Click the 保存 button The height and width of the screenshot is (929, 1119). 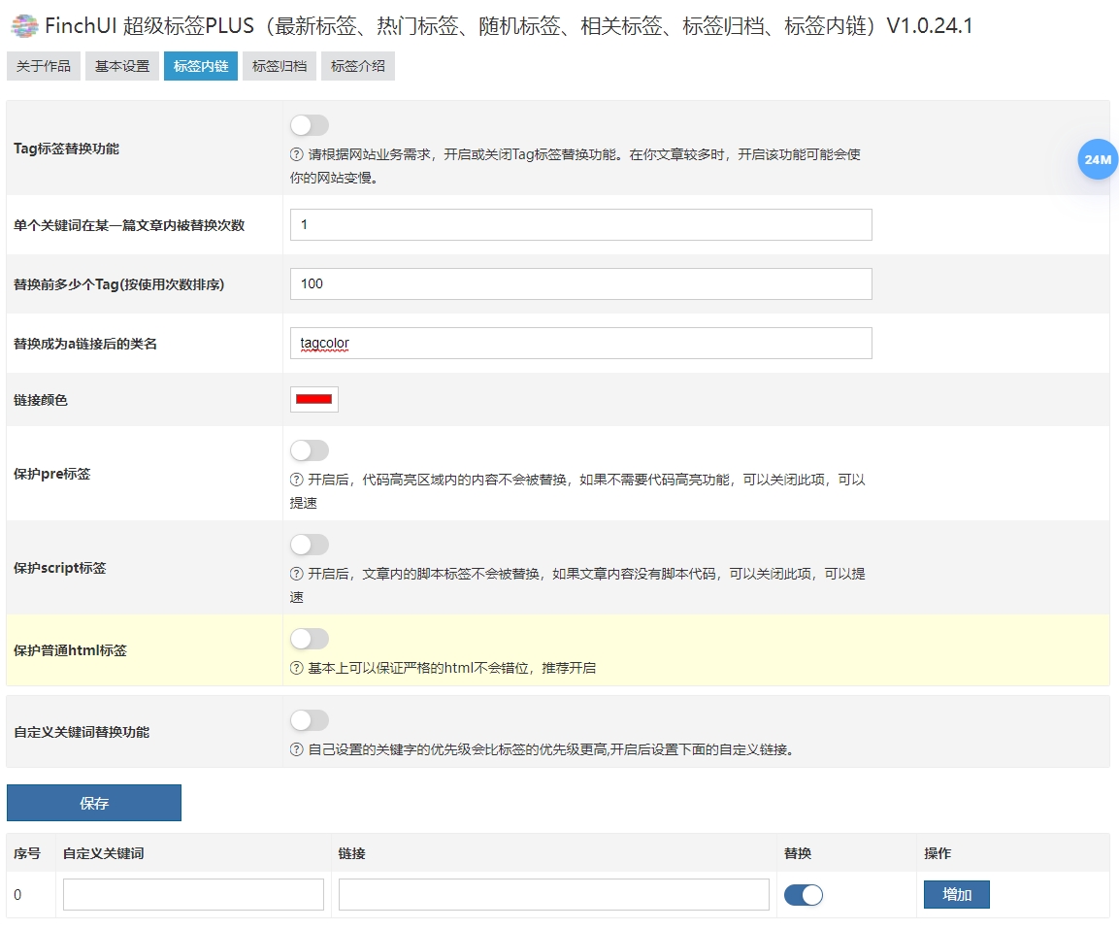pyautogui.click(x=94, y=803)
